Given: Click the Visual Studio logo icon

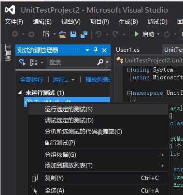Looking at the screenshot, I should click(x=10, y=10).
